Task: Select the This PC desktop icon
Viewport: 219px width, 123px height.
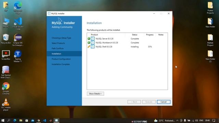Action: tap(6, 23)
